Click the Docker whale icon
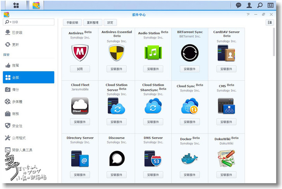Screen dimensions: 282x189 point(189,158)
